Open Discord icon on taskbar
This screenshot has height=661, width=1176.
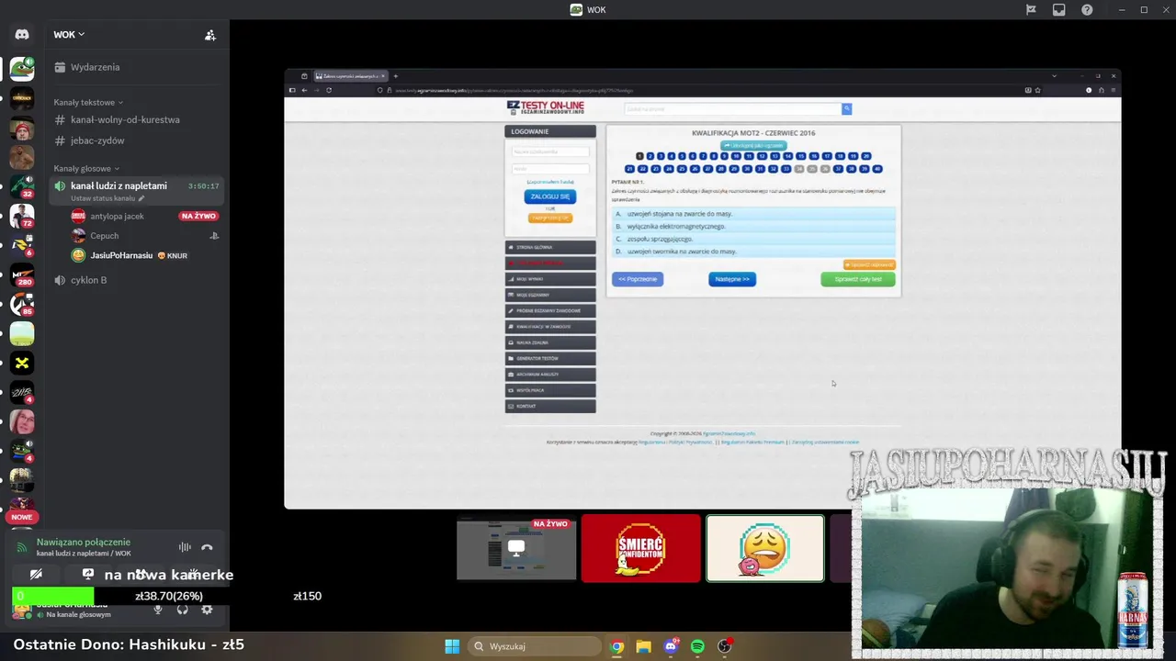[x=671, y=646]
